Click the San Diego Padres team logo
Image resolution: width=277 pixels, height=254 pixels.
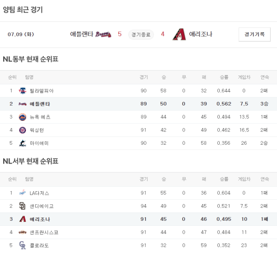[x=22, y=206]
